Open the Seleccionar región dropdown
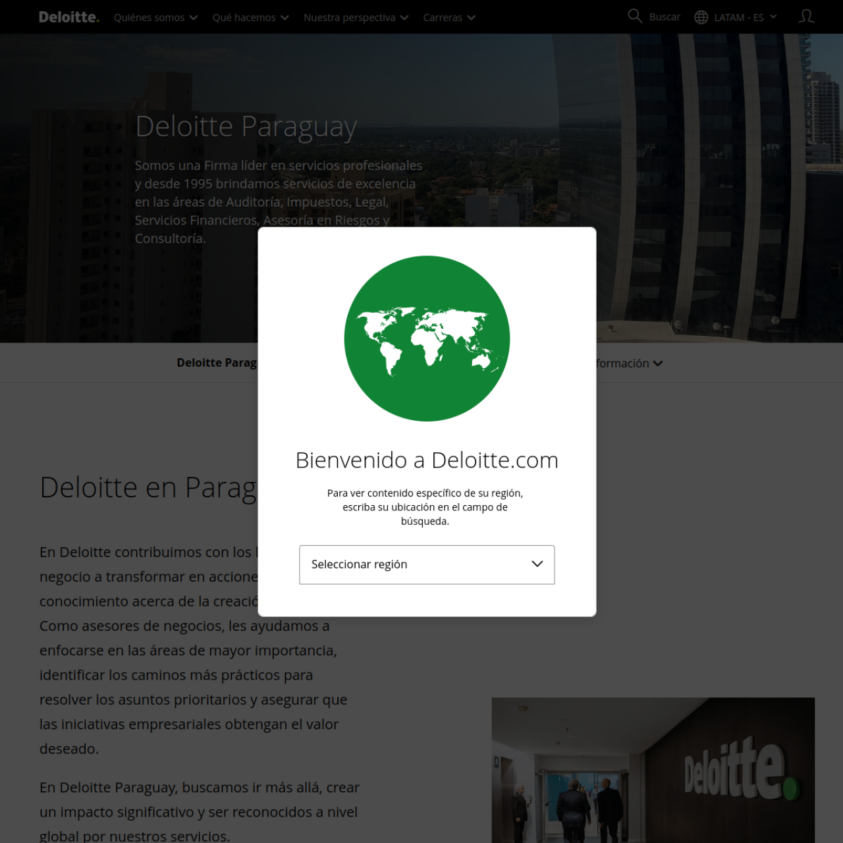Image resolution: width=843 pixels, height=843 pixels. coord(427,564)
